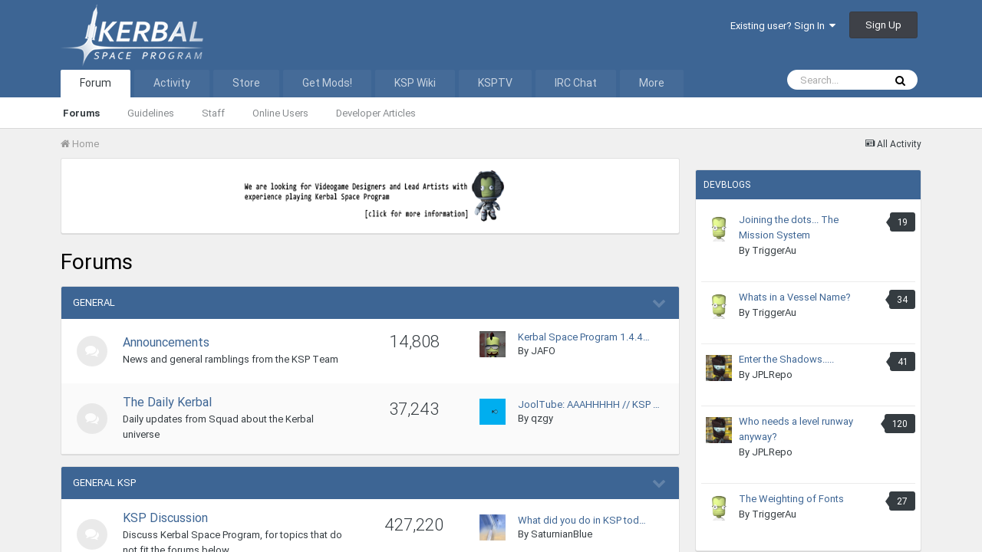The width and height of the screenshot is (982, 552).
Task: Open the KSPTV tab
Action: (x=495, y=84)
